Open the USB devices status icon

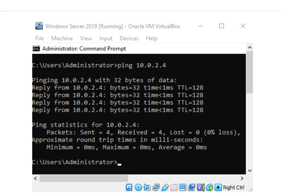[x=165, y=186]
